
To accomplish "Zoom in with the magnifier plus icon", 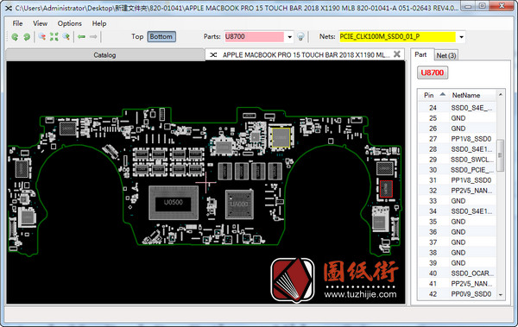I will pos(66,36).
